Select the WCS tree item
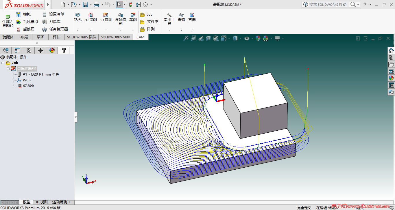 [x=27, y=80]
